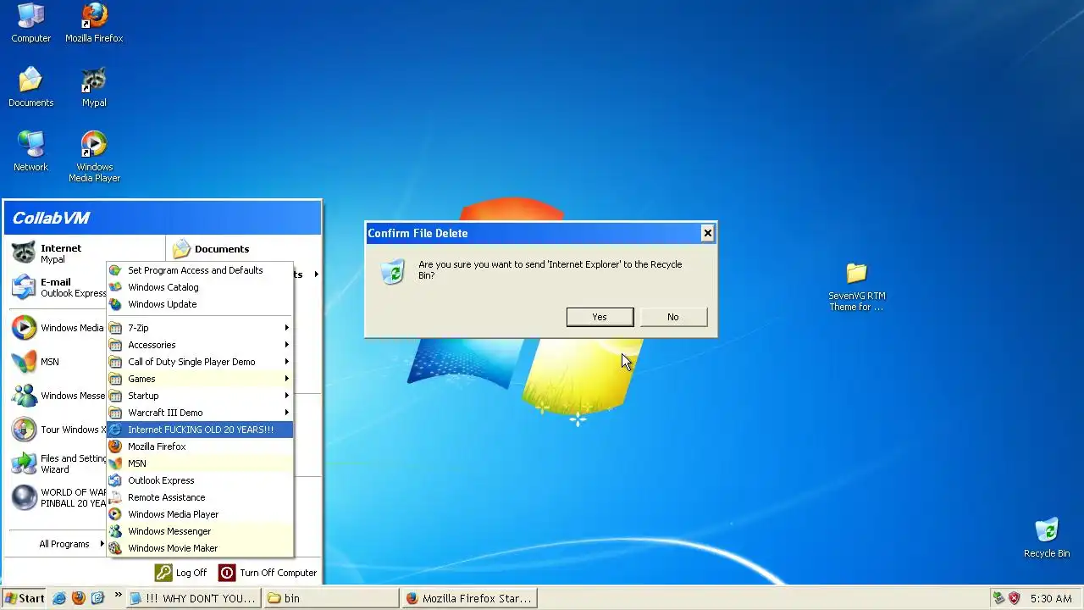Expand the 7-Zip submenu
The image size is (1084, 610).
pos(200,328)
